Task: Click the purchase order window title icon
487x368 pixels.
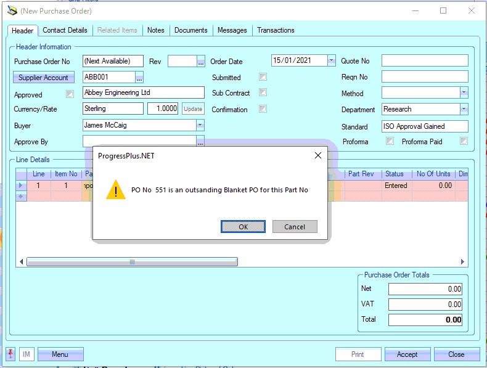Action: tap(12, 10)
